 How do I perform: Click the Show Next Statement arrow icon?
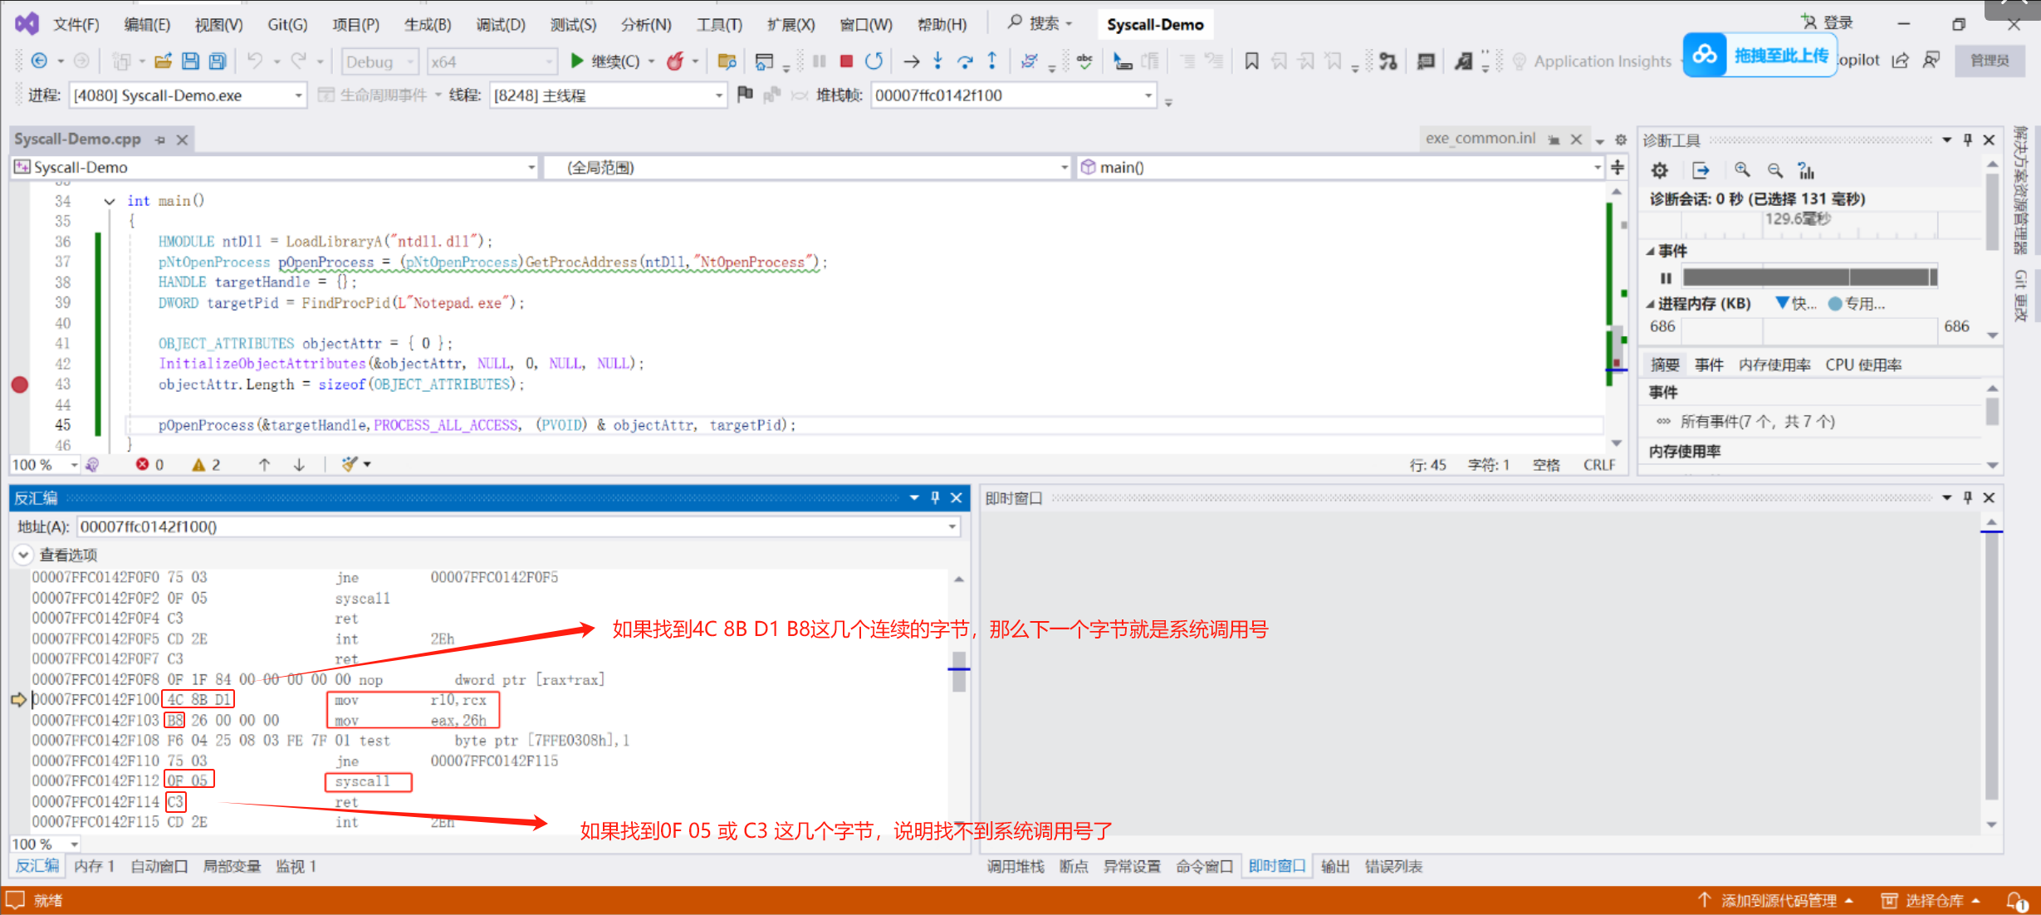[x=911, y=61]
